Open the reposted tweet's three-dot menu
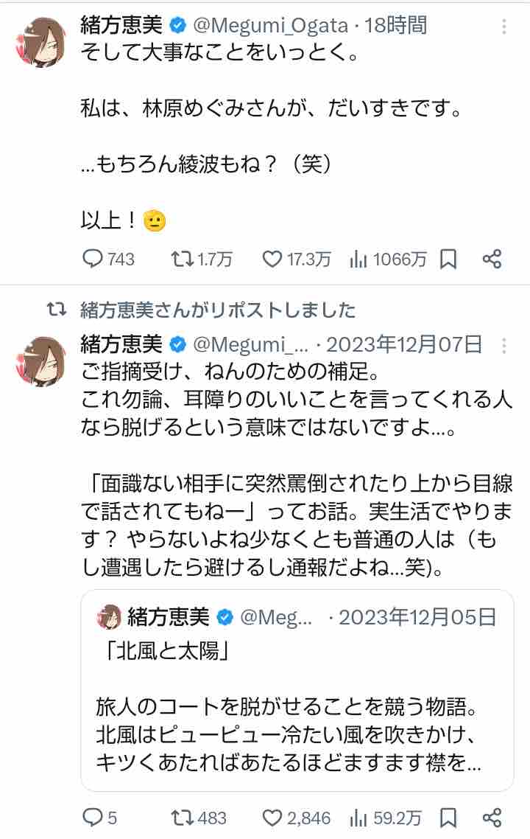 point(504,345)
